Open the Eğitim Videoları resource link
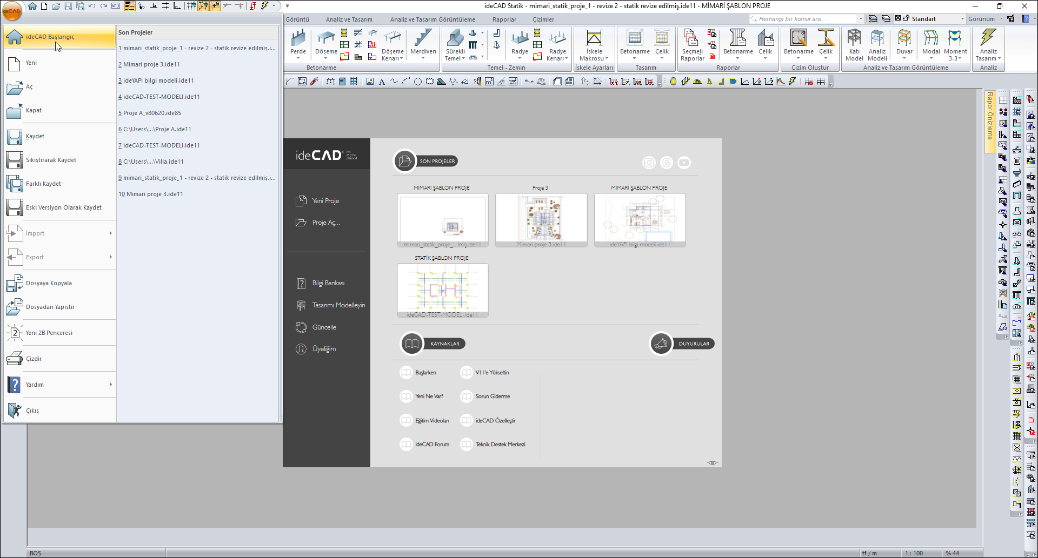1038x558 pixels. [x=432, y=421]
